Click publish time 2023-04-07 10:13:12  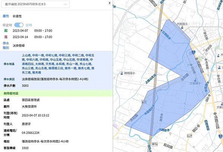[x=36, y=115]
